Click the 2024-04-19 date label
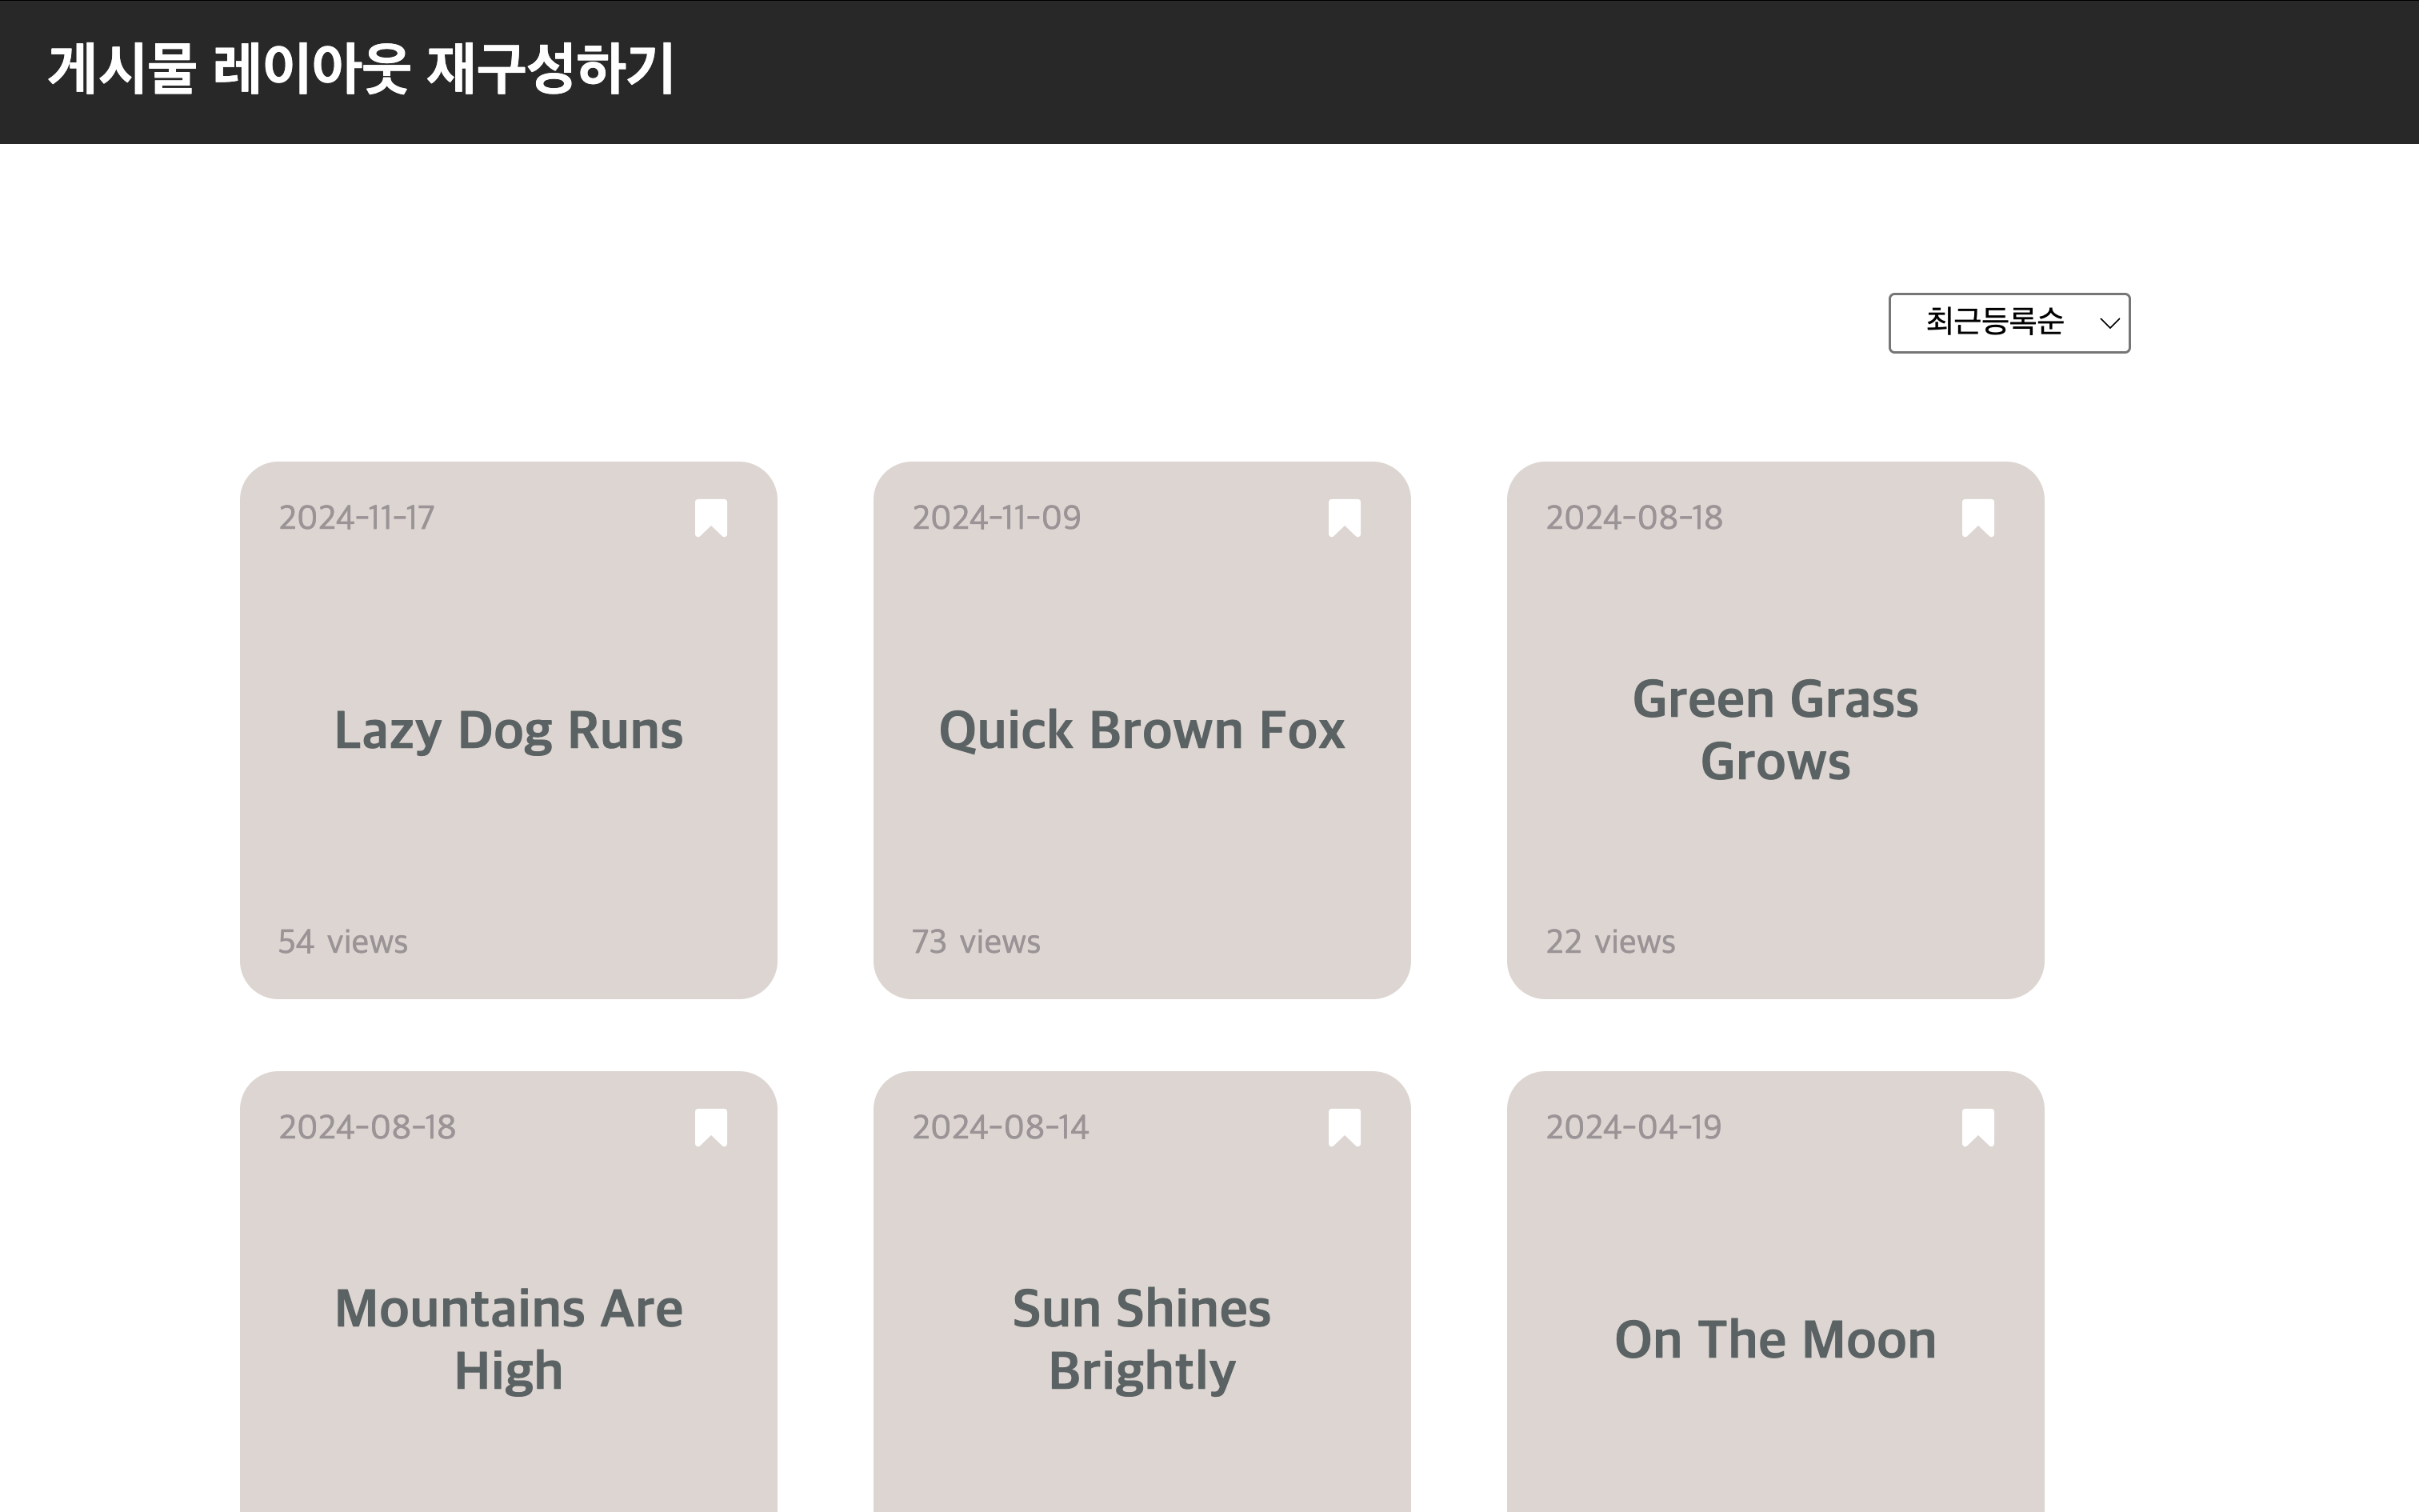2419x1512 pixels. tap(1633, 1128)
